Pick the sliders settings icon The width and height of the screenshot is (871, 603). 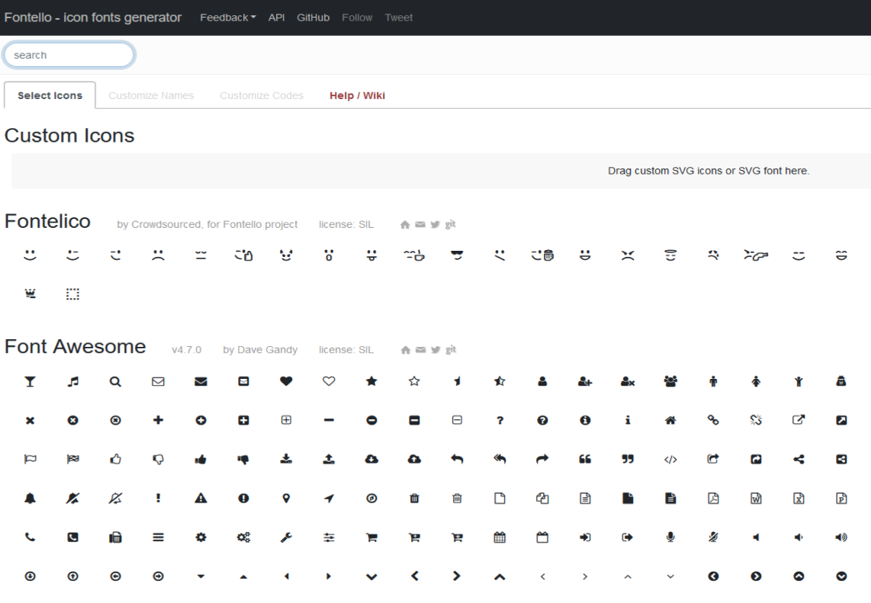(329, 537)
